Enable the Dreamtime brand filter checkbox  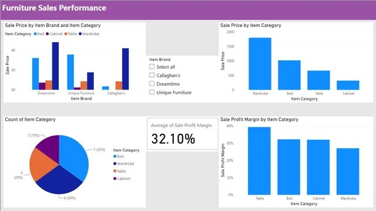(x=152, y=83)
